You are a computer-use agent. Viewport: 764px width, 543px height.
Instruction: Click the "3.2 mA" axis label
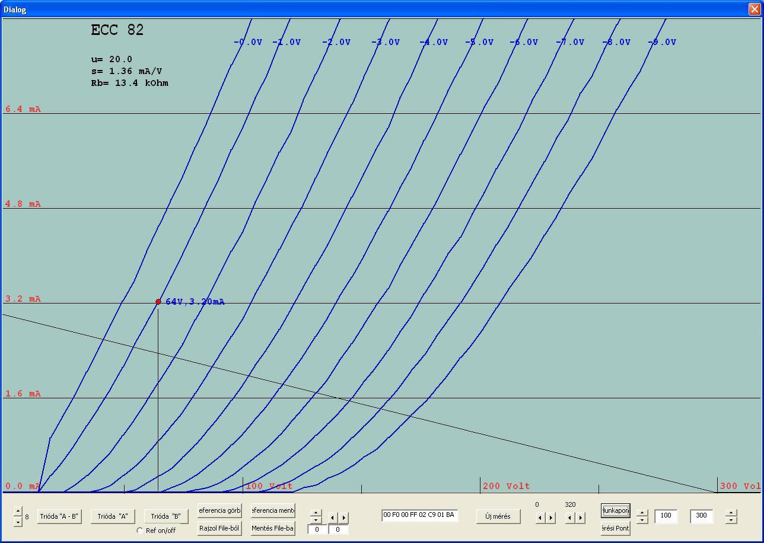(x=23, y=299)
